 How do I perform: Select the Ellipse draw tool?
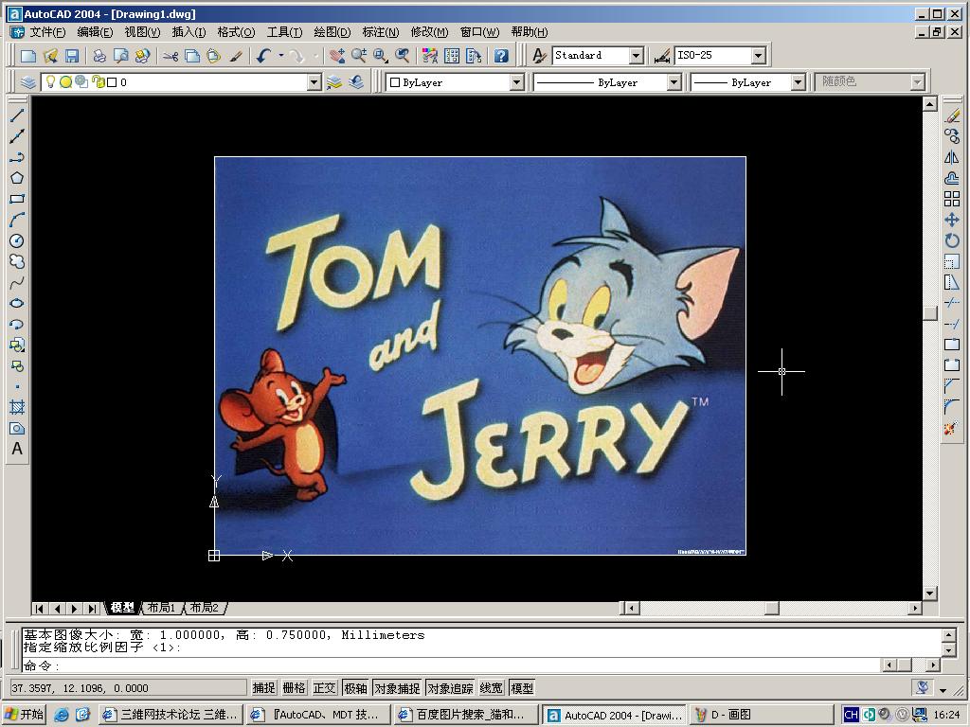pos(17,303)
